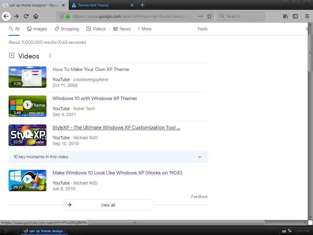The image size is (313, 235).
Task: Click the browser Search input field
Action: [241, 17]
